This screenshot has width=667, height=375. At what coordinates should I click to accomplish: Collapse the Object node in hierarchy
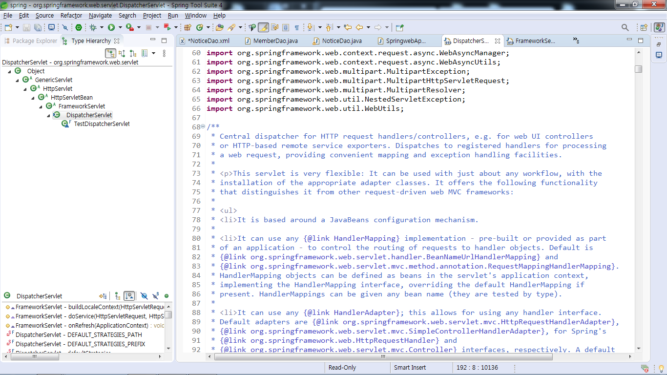point(10,71)
